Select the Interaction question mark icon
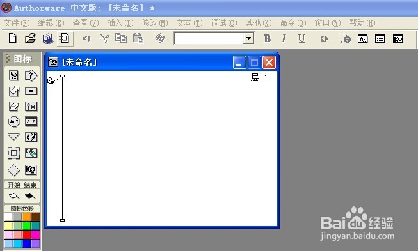 coord(31,75)
